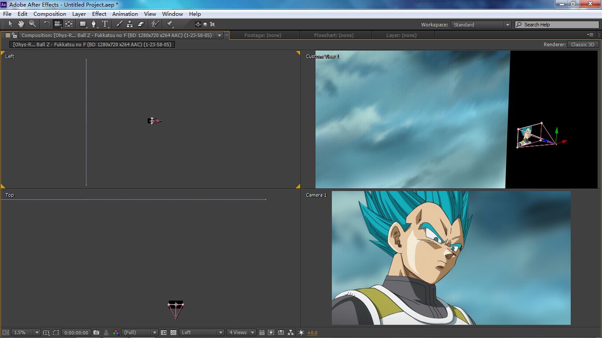
Task: Click the composition navigator breadcrumb name
Action: click(x=92, y=44)
